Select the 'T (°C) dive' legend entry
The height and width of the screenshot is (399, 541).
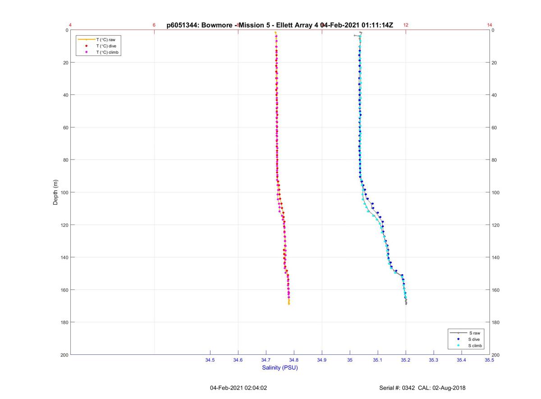(x=106, y=46)
